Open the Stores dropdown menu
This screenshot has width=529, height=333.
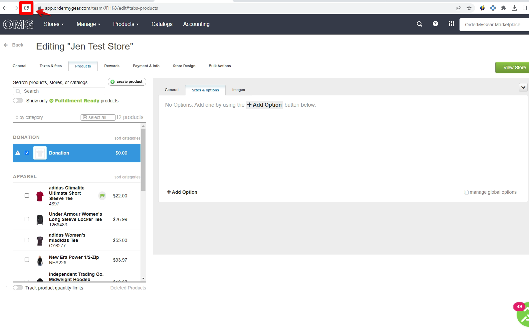54,24
